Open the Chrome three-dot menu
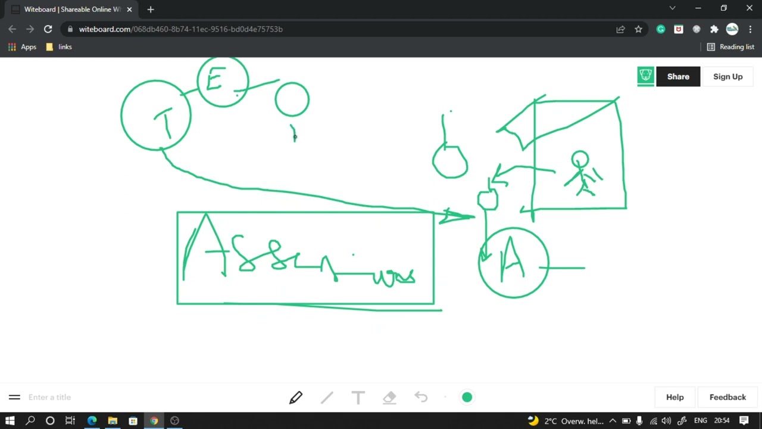 point(750,29)
